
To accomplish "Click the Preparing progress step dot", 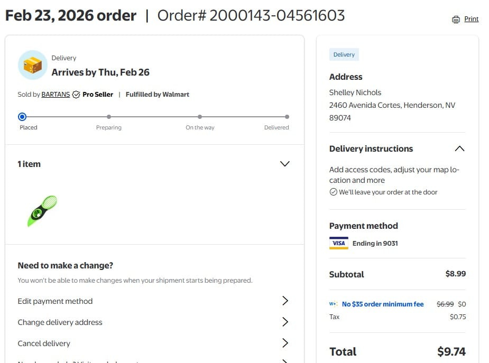I will click(109, 117).
